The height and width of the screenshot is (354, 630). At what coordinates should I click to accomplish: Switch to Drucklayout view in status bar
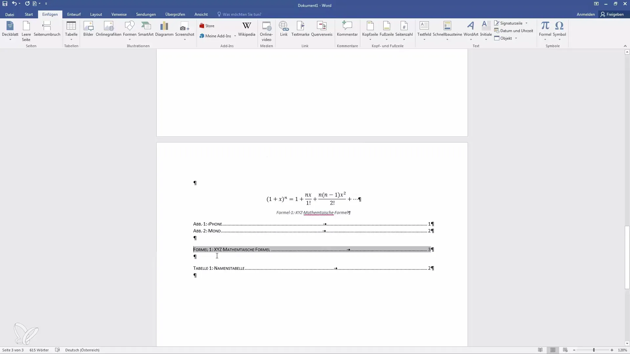553,350
